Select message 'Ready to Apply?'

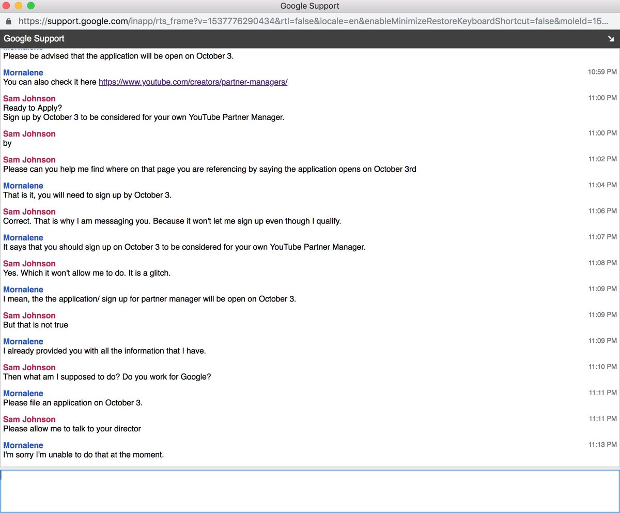[x=33, y=108]
